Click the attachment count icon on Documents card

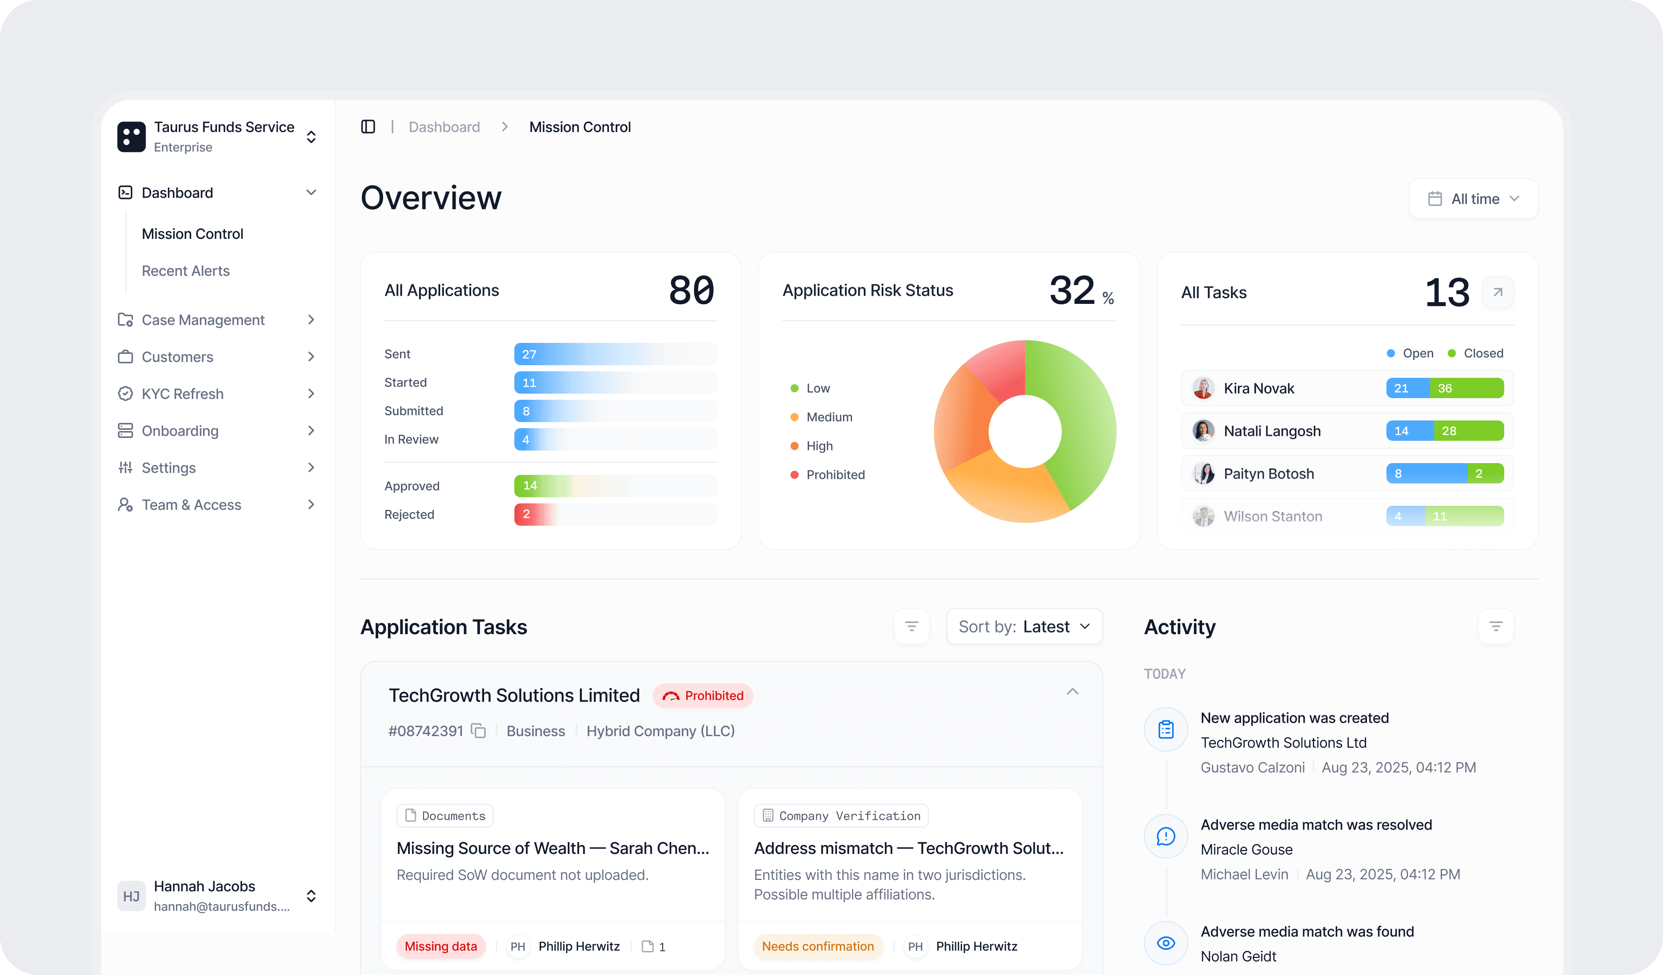647,947
